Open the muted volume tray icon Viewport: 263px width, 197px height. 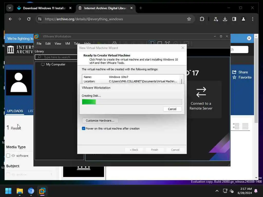[x=232, y=191]
